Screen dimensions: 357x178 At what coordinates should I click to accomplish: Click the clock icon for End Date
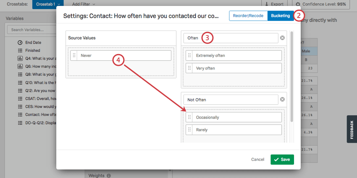[x=20, y=42]
